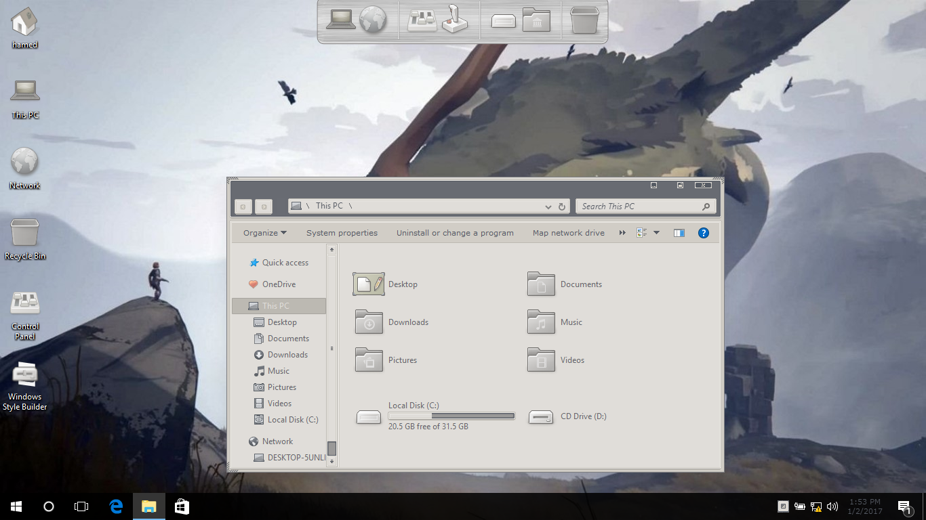
Task: Open the Organize dropdown menu
Action: pyautogui.click(x=264, y=233)
